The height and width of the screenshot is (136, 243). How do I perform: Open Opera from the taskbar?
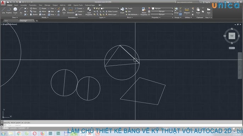point(35,134)
